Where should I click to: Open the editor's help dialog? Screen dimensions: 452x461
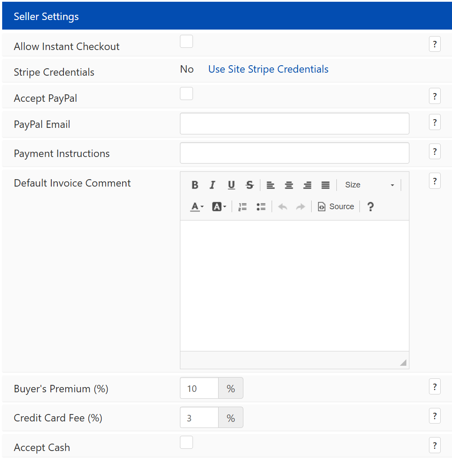point(370,206)
